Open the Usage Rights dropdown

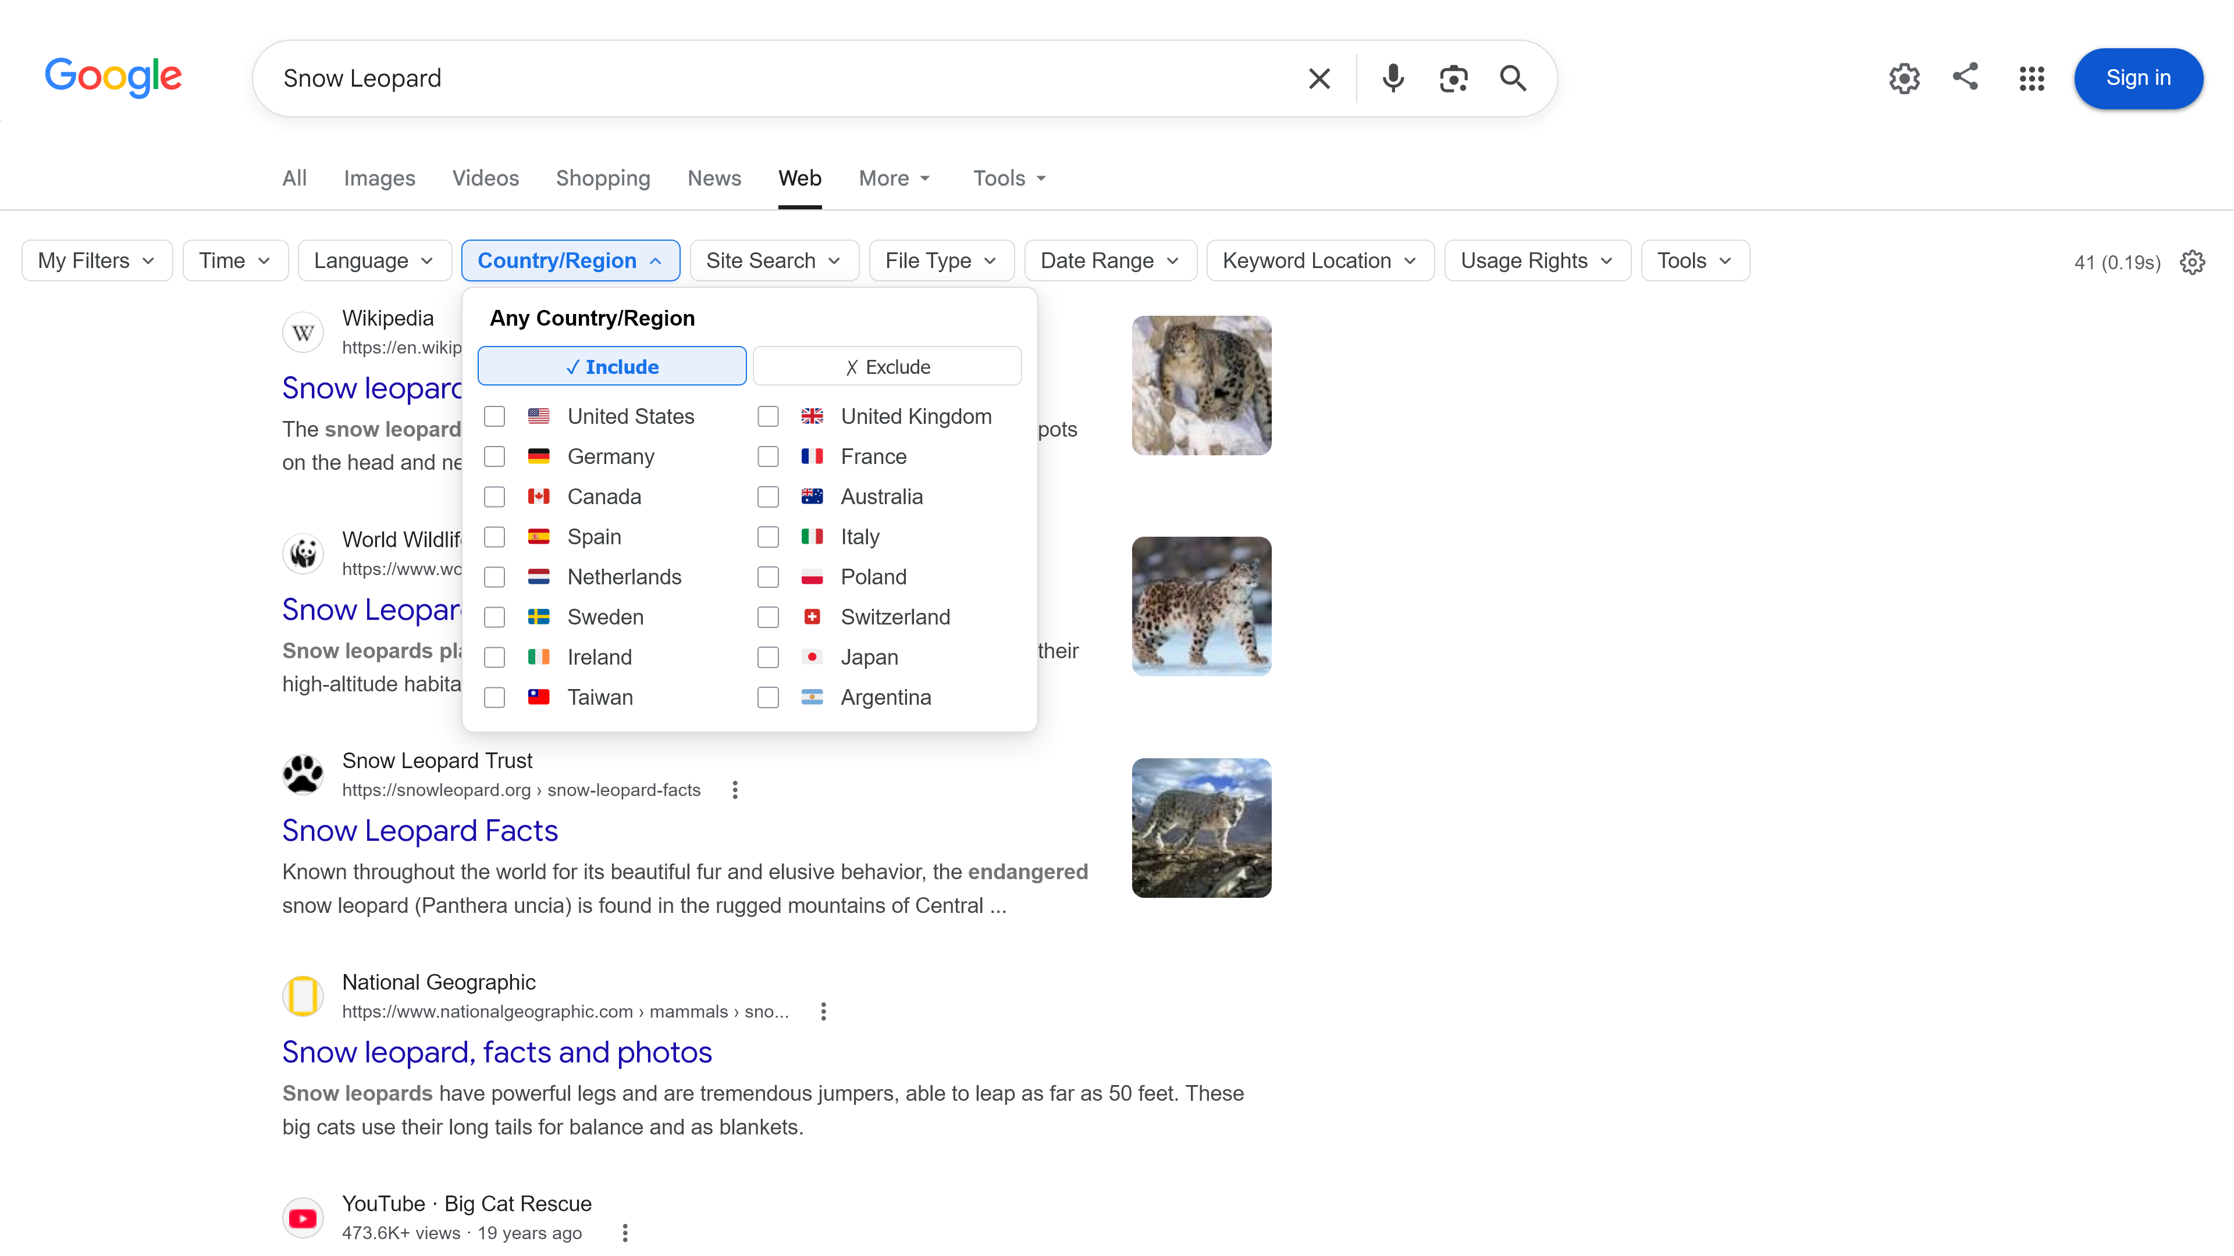1536,261
